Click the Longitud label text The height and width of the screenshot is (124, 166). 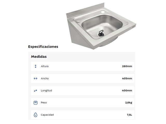pyautogui.click(x=46, y=91)
